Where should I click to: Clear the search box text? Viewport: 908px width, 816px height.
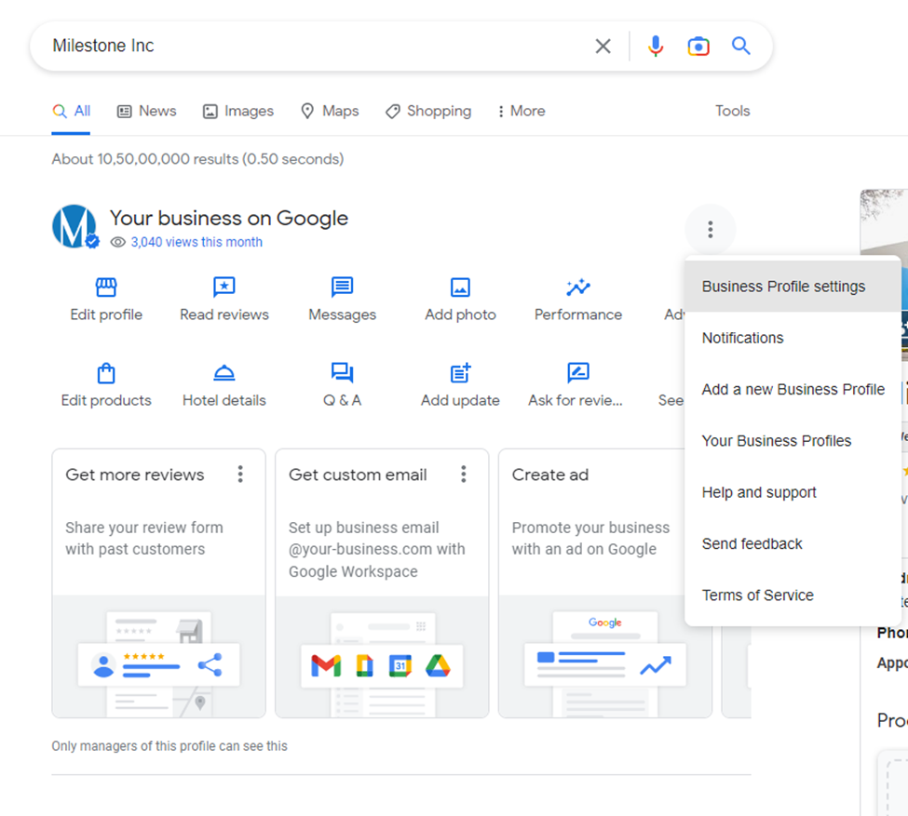point(603,46)
